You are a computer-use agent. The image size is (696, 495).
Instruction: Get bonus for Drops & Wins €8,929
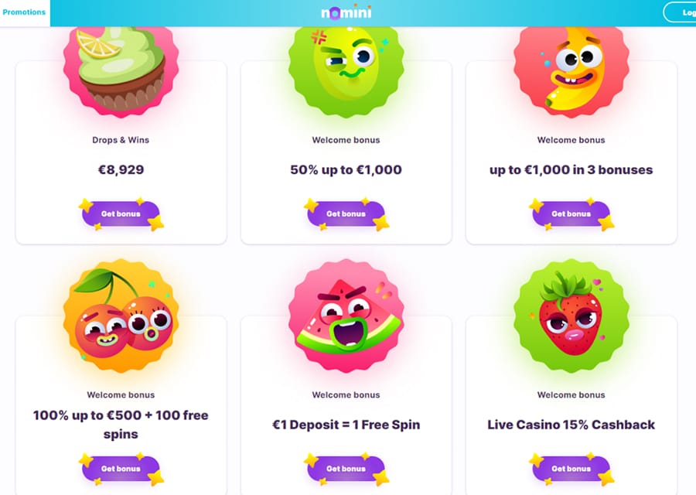(121, 214)
